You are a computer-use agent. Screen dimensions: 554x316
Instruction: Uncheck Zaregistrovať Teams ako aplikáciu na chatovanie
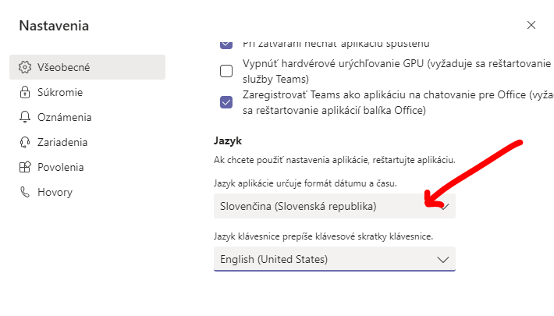226,102
